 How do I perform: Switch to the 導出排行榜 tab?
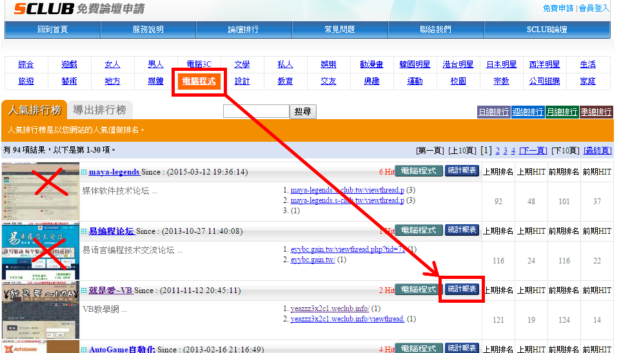[99, 110]
